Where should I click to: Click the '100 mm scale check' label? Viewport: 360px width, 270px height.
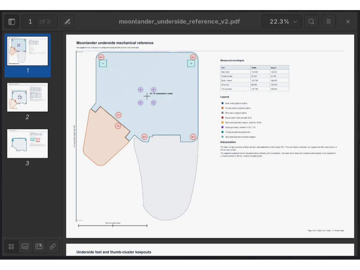click(x=113, y=223)
